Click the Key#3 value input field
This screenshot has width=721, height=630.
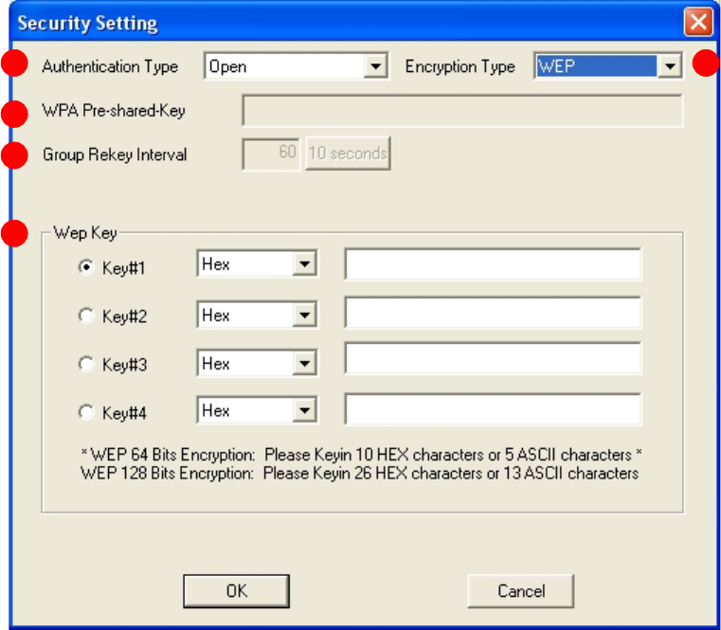click(x=493, y=358)
